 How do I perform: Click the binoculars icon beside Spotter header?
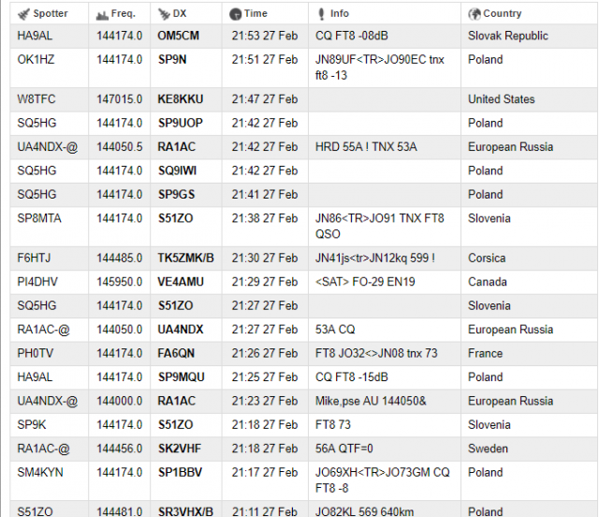tap(23, 14)
